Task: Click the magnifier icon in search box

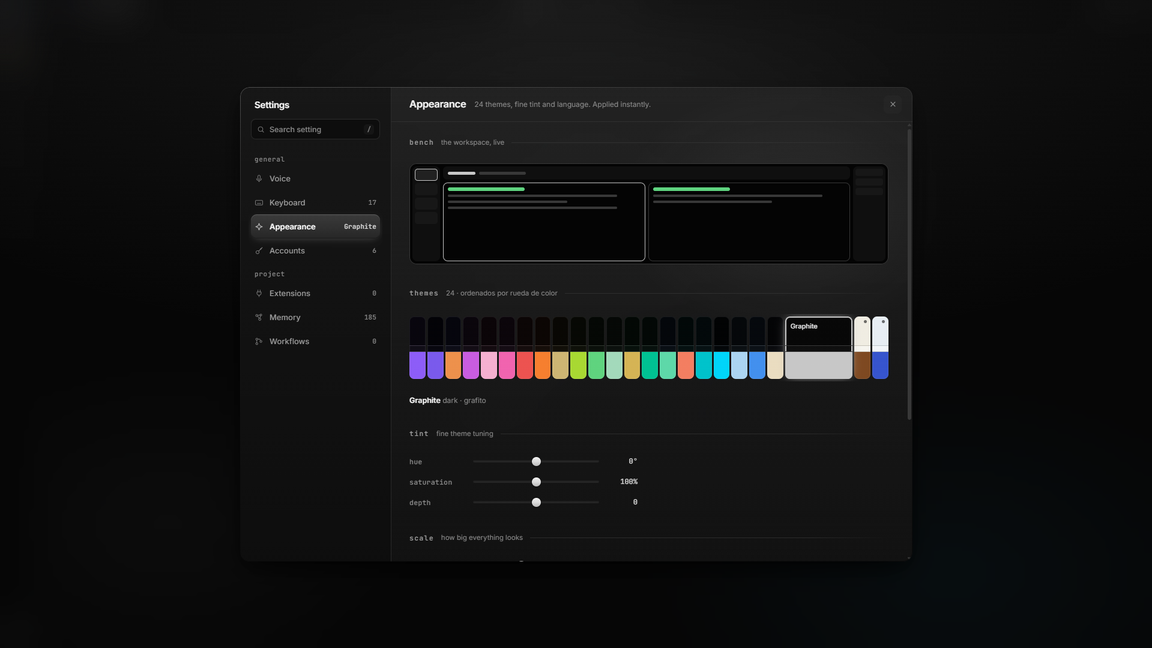Action: (x=261, y=129)
